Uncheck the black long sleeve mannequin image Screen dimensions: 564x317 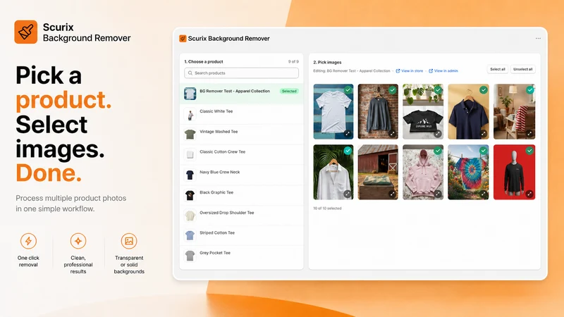530,151
